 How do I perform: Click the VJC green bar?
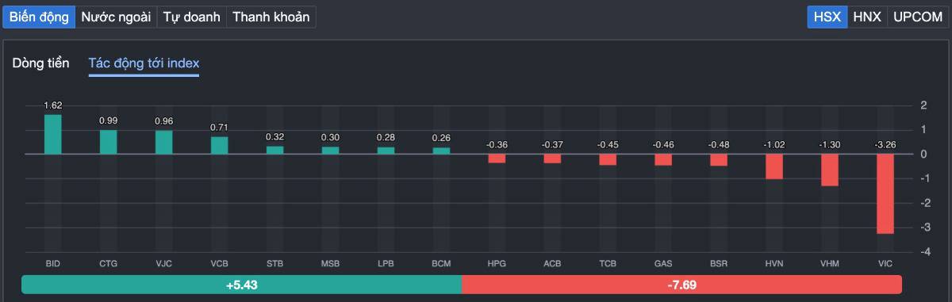pyautogui.click(x=164, y=142)
